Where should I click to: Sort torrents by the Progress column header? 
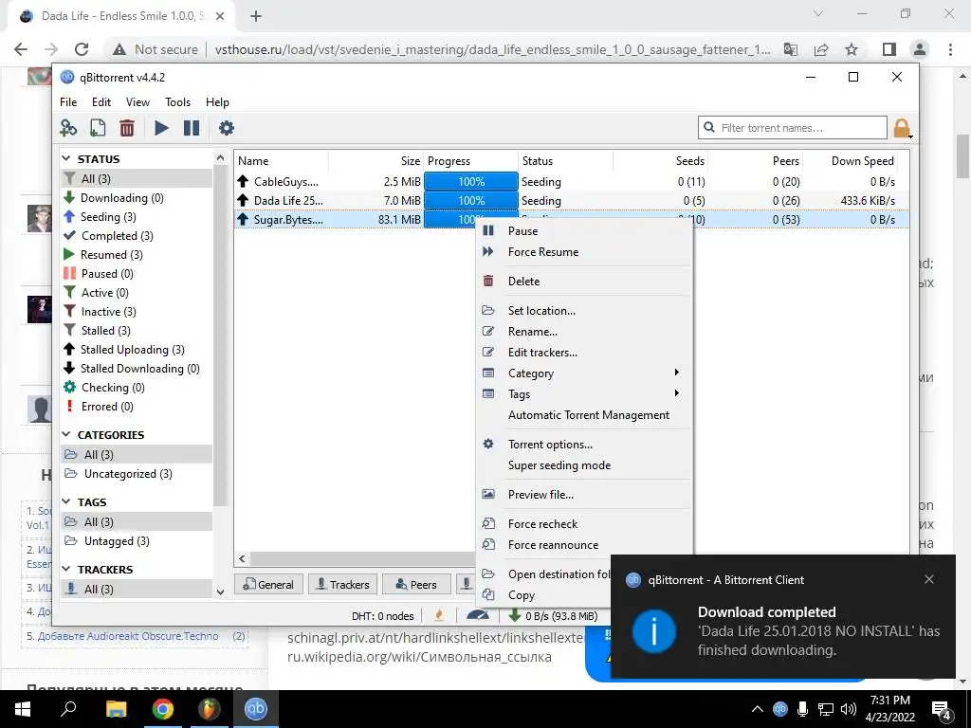(470, 161)
